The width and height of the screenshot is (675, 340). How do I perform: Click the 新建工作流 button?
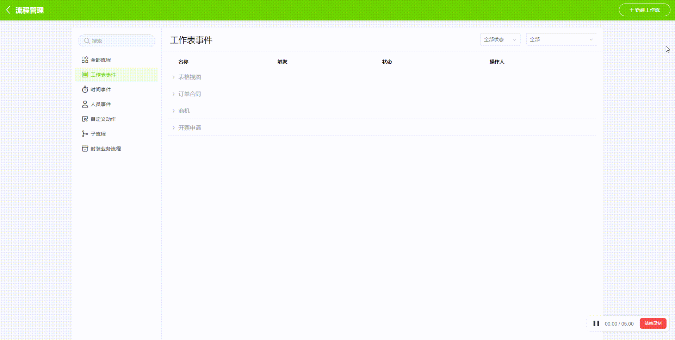644,10
